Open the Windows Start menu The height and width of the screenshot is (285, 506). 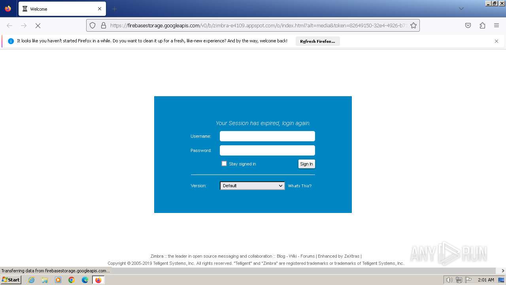coord(11,280)
